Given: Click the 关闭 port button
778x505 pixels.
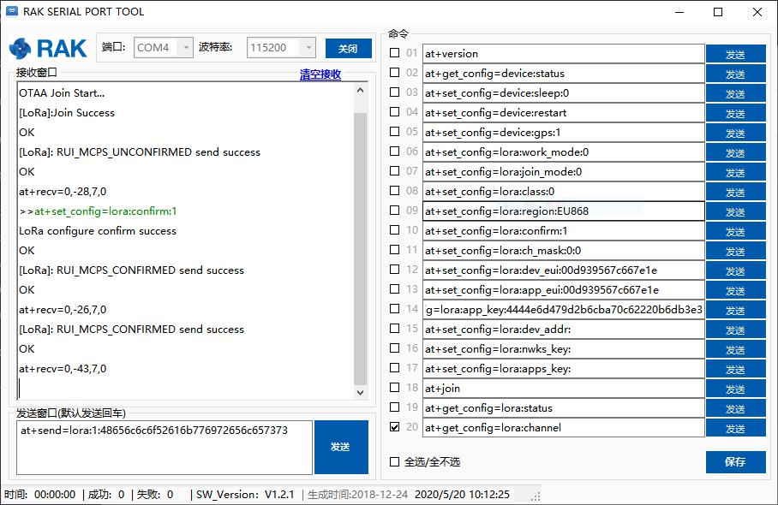Looking at the screenshot, I should click(349, 49).
